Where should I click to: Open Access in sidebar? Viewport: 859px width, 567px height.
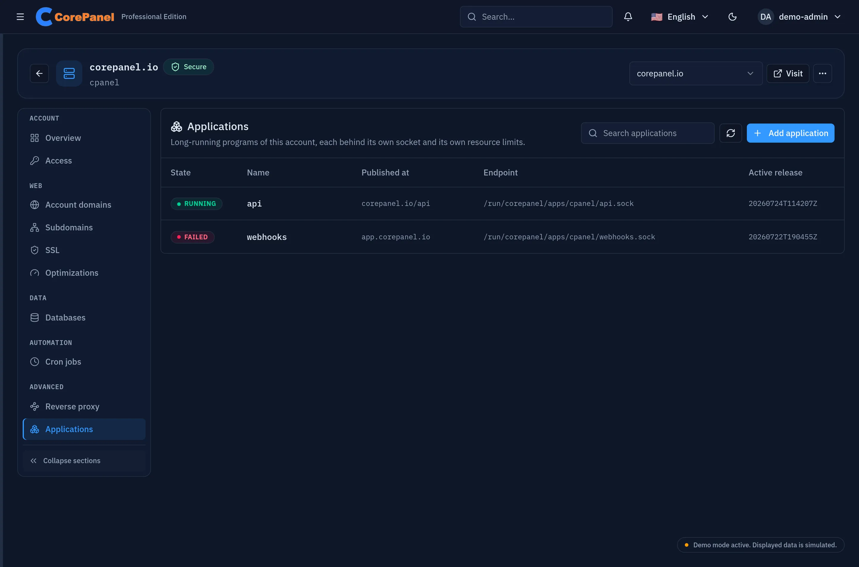click(84, 161)
